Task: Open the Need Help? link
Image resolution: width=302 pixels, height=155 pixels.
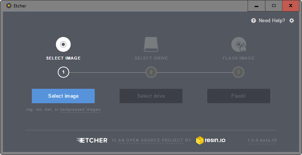Action: coord(272,21)
